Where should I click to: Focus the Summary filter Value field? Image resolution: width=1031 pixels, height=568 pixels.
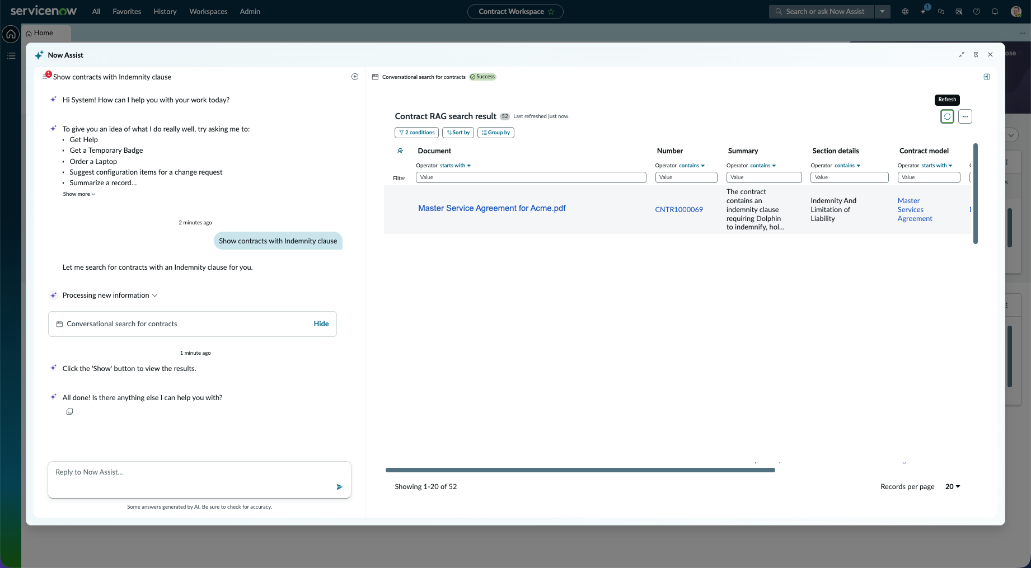pyautogui.click(x=764, y=177)
